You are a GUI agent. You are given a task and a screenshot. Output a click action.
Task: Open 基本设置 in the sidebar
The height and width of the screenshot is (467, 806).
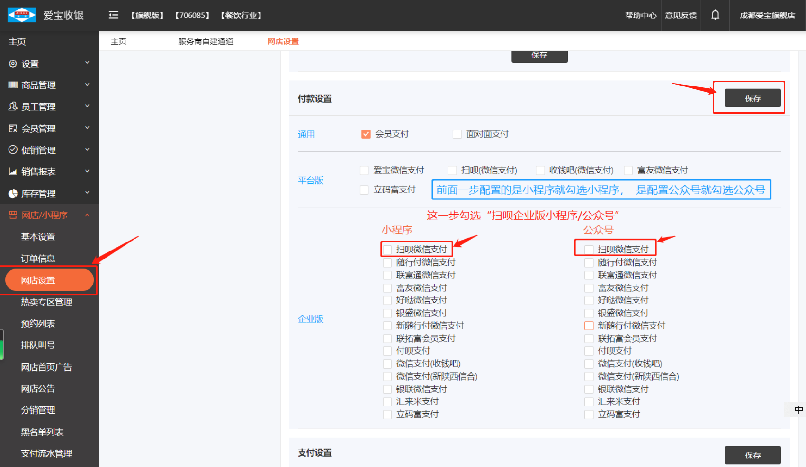pyautogui.click(x=38, y=237)
